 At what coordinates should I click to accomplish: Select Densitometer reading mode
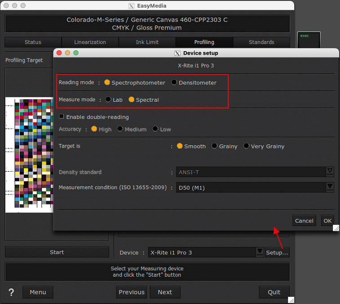pyautogui.click(x=174, y=83)
